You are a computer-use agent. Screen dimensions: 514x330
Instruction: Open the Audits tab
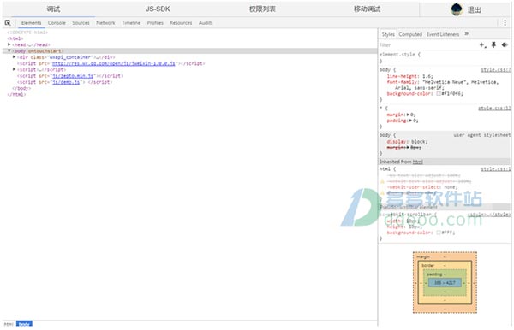[206, 22]
